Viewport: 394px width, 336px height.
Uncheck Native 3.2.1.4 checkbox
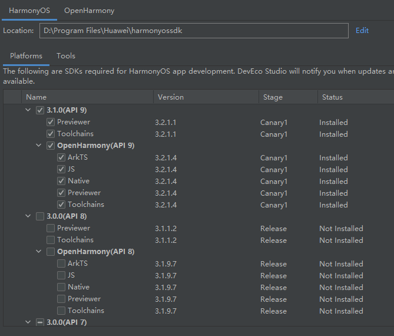tap(61, 181)
